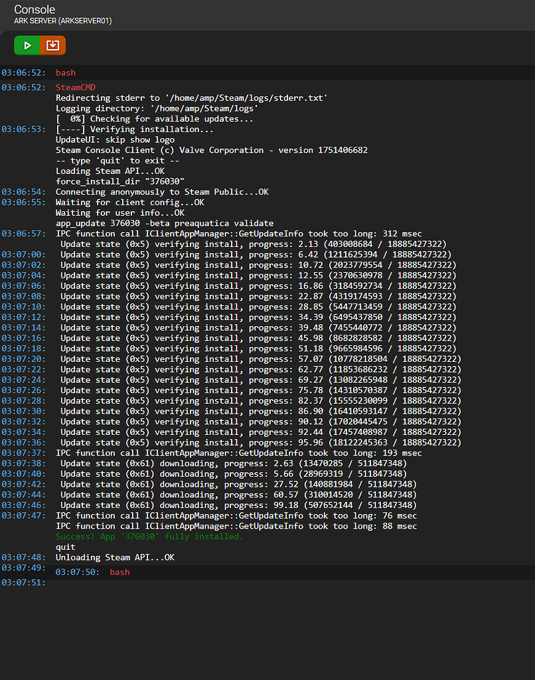Click the verifying install progress 51.18 line
The image size is (535, 680).
click(258, 349)
